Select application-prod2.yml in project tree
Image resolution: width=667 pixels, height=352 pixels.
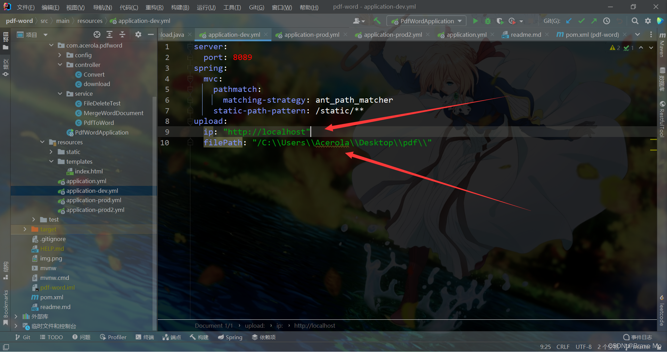(95, 210)
